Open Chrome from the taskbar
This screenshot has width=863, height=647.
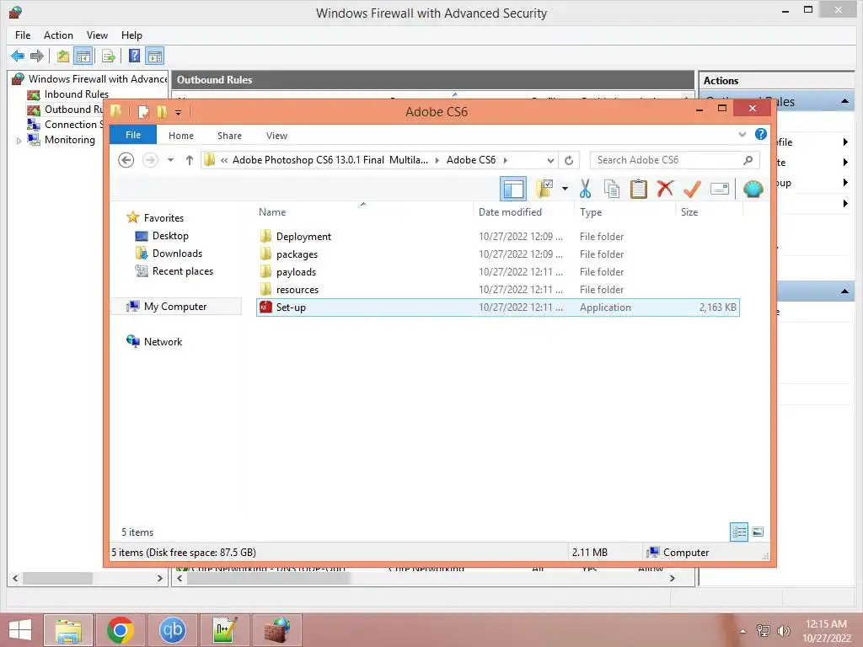[121, 630]
